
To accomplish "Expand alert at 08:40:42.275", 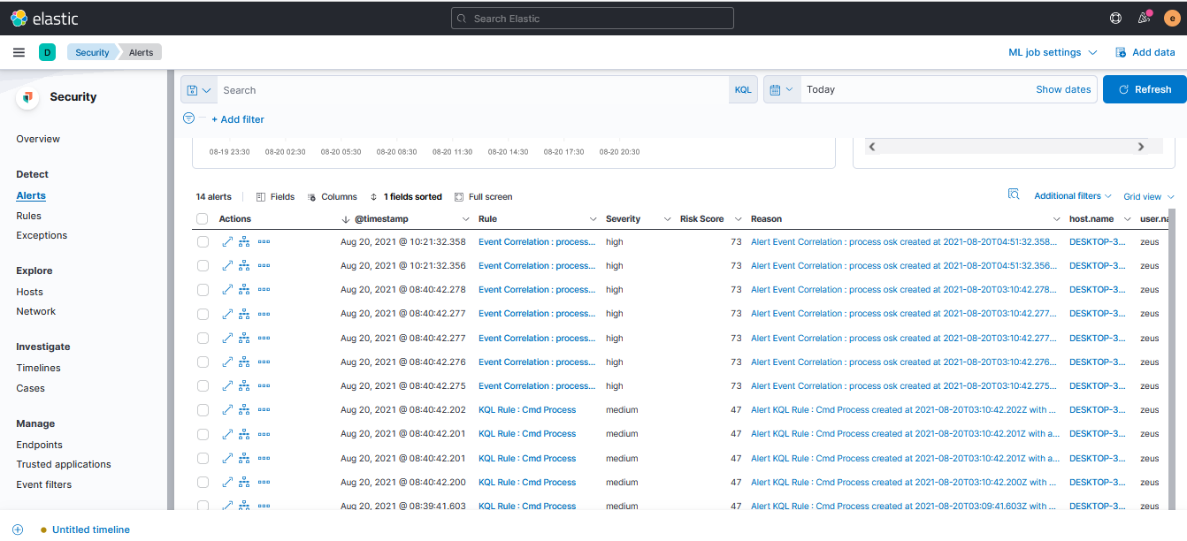I will click(227, 385).
